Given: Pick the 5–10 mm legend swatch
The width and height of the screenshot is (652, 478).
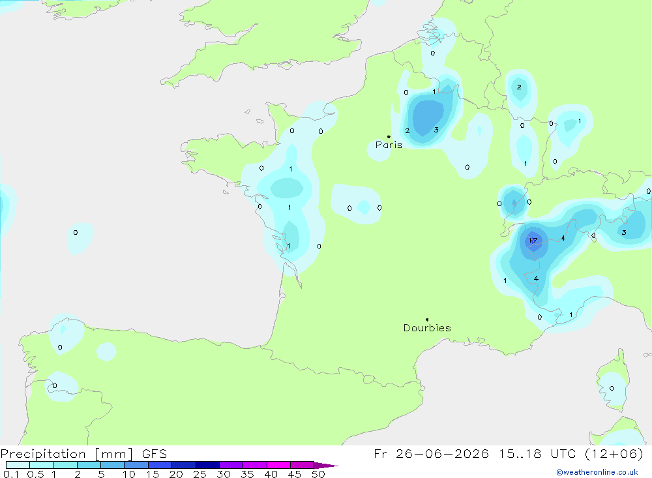Looking at the screenshot, I should [x=113, y=465].
